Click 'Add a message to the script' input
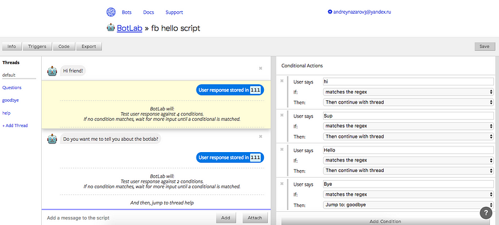Viewport: 499px width, 225px height. pyautogui.click(x=129, y=218)
